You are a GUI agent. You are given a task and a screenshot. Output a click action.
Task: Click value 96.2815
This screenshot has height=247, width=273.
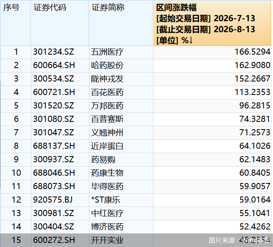(255, 106)
